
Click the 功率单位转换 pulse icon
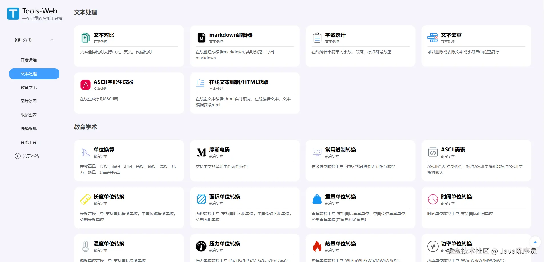point(433,246)
